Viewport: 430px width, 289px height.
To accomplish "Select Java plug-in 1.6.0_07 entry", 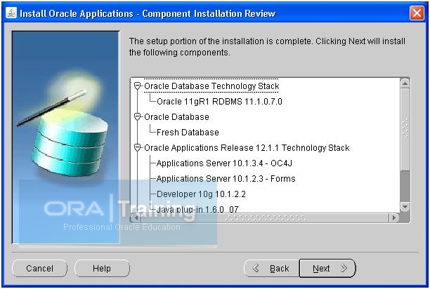I will (x=197, y=209).
